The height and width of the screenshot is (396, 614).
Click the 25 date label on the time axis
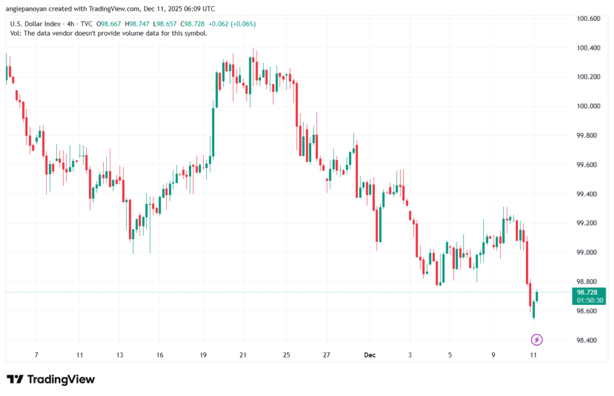tap(287, 355)
